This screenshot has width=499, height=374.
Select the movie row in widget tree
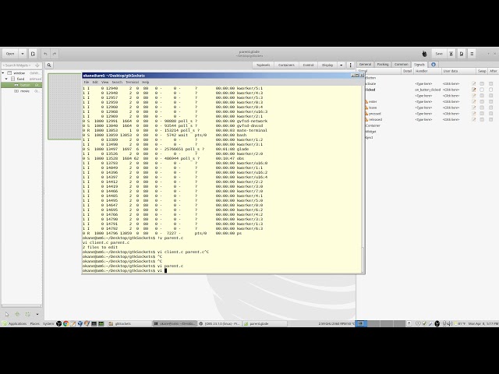pos(22,91)
